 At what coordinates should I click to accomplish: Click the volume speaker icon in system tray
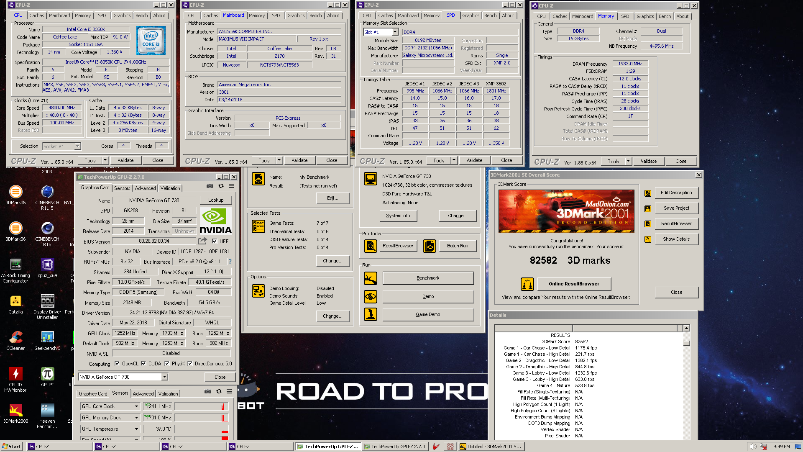(x=753, y=447)
